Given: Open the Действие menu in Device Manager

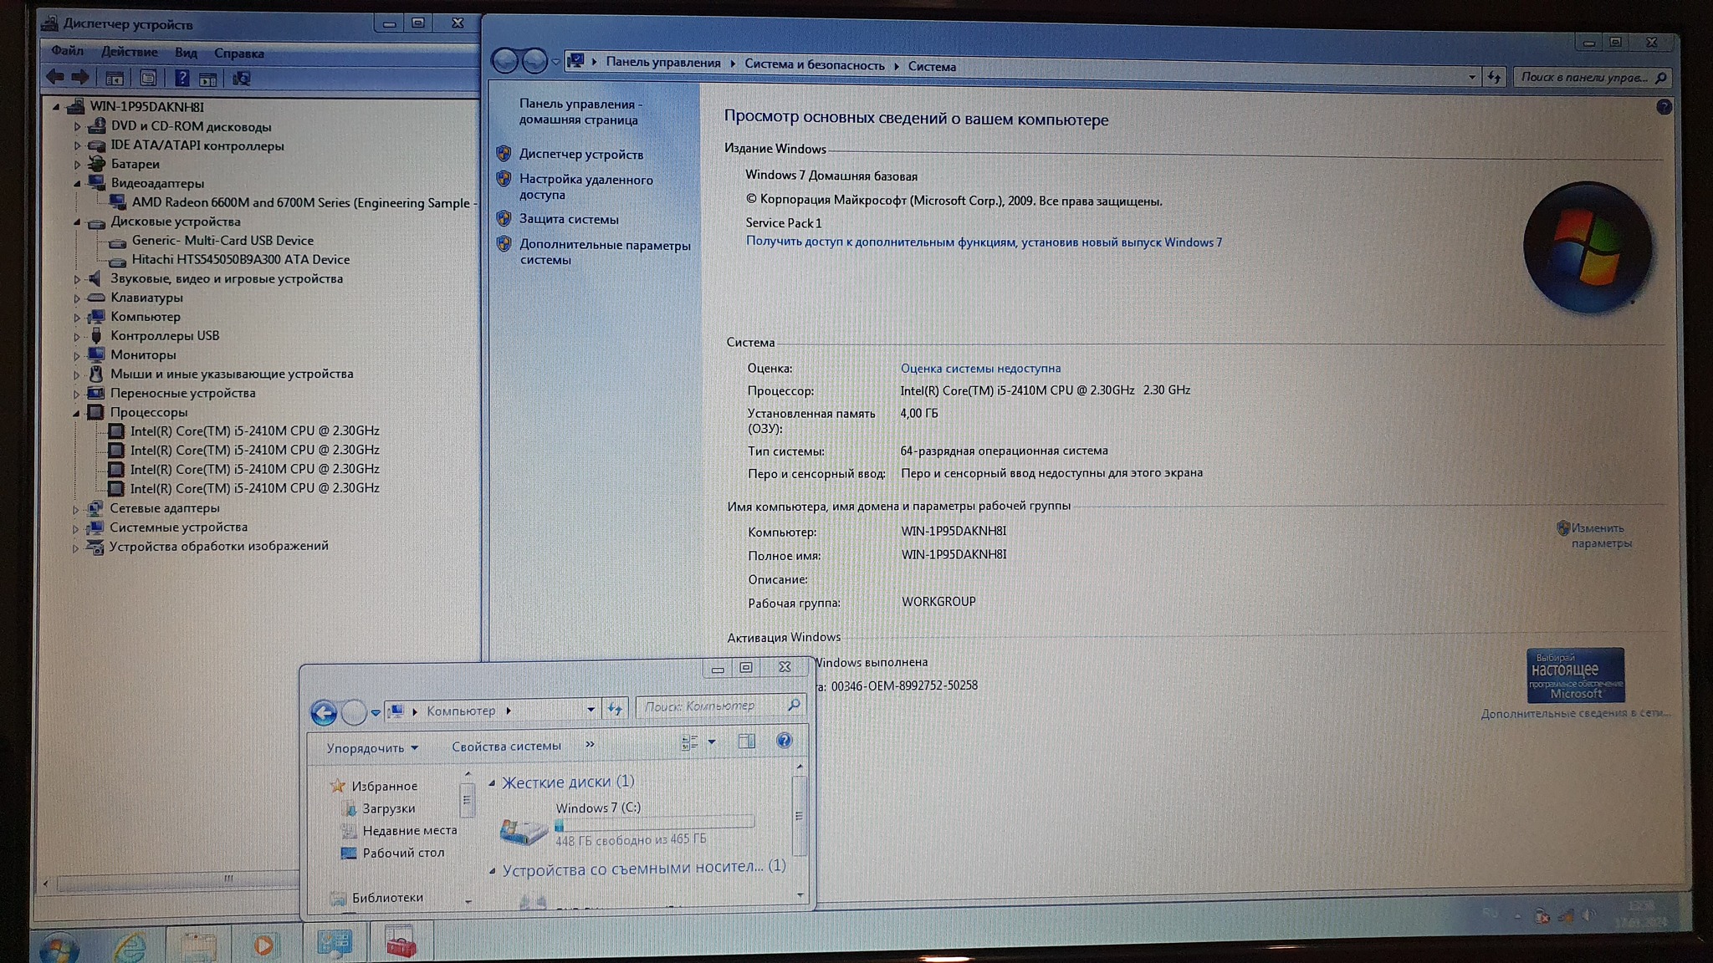Looking at the screenshot, I should point(129,53).
